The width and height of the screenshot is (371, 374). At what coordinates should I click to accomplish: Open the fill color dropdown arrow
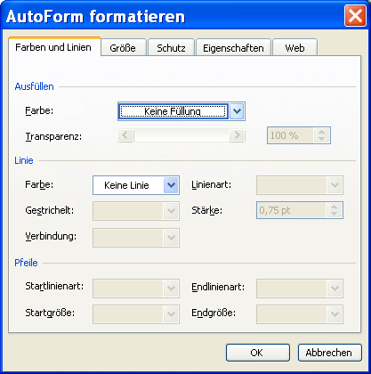[237, 111]
